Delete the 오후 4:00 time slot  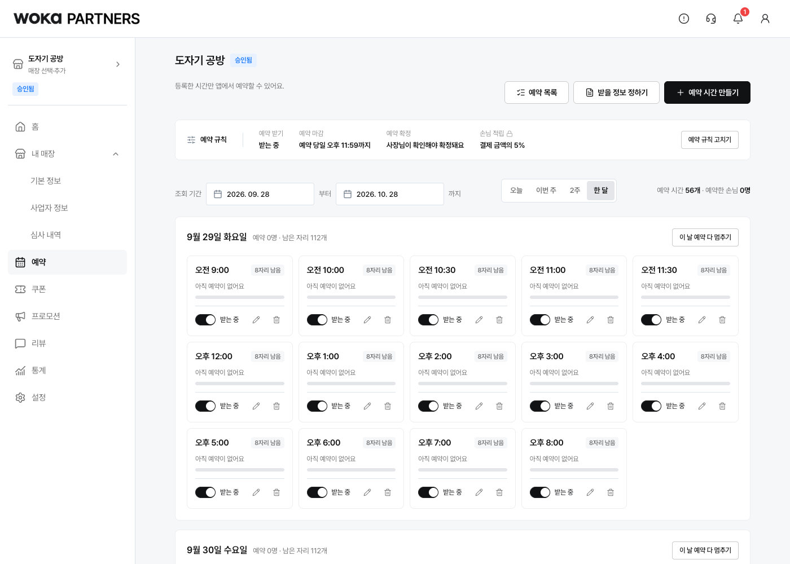[722, 406]
